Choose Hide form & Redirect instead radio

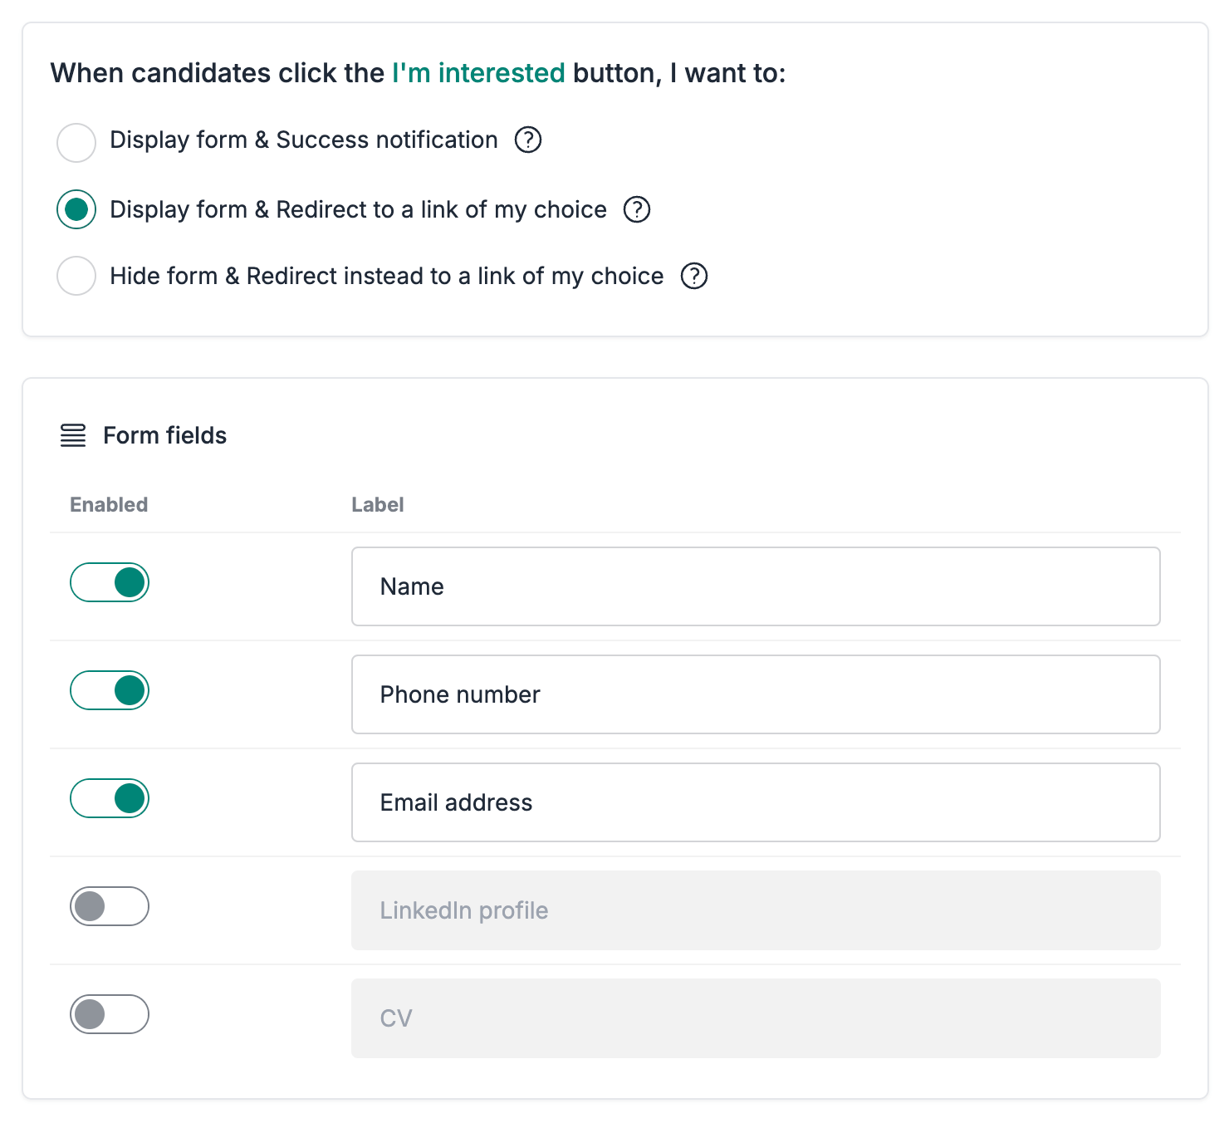(x=76, y=276)
